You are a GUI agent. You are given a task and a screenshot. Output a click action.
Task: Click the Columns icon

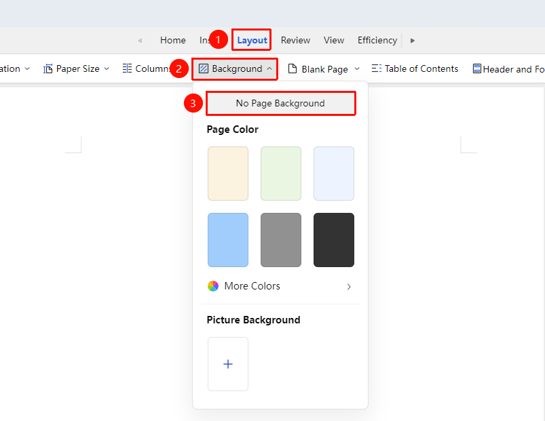(x=127, y=68)
